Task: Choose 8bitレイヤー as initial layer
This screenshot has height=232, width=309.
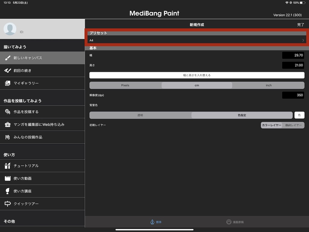Action: point(293,125)
